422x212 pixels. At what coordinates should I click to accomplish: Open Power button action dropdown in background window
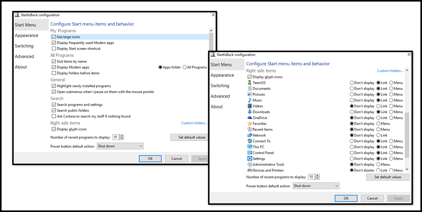pyautogui.click(x=120, y=146)
